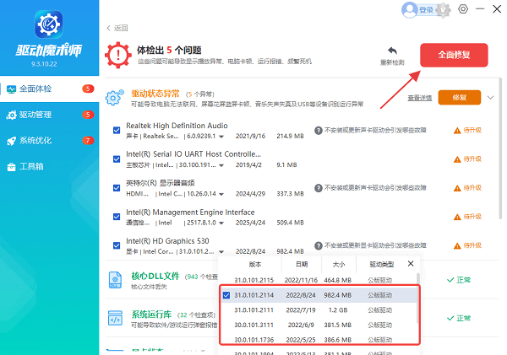Open the 系统优化 sidebar tab
507x355 pixels.
(x=50, y=140)
